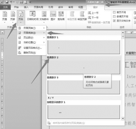Open the 页面布局 ribbon tab

[x=38, y=7]
